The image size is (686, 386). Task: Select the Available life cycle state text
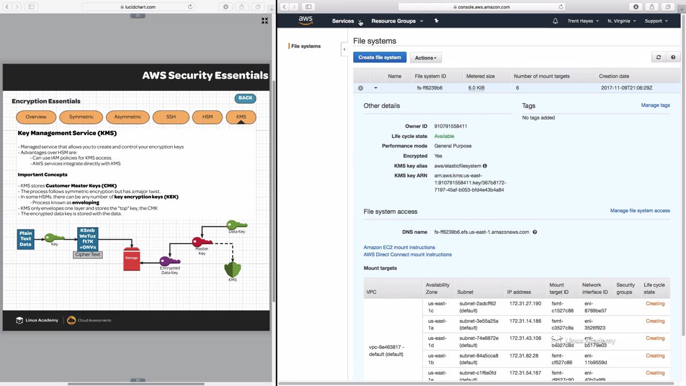[444, 136]
